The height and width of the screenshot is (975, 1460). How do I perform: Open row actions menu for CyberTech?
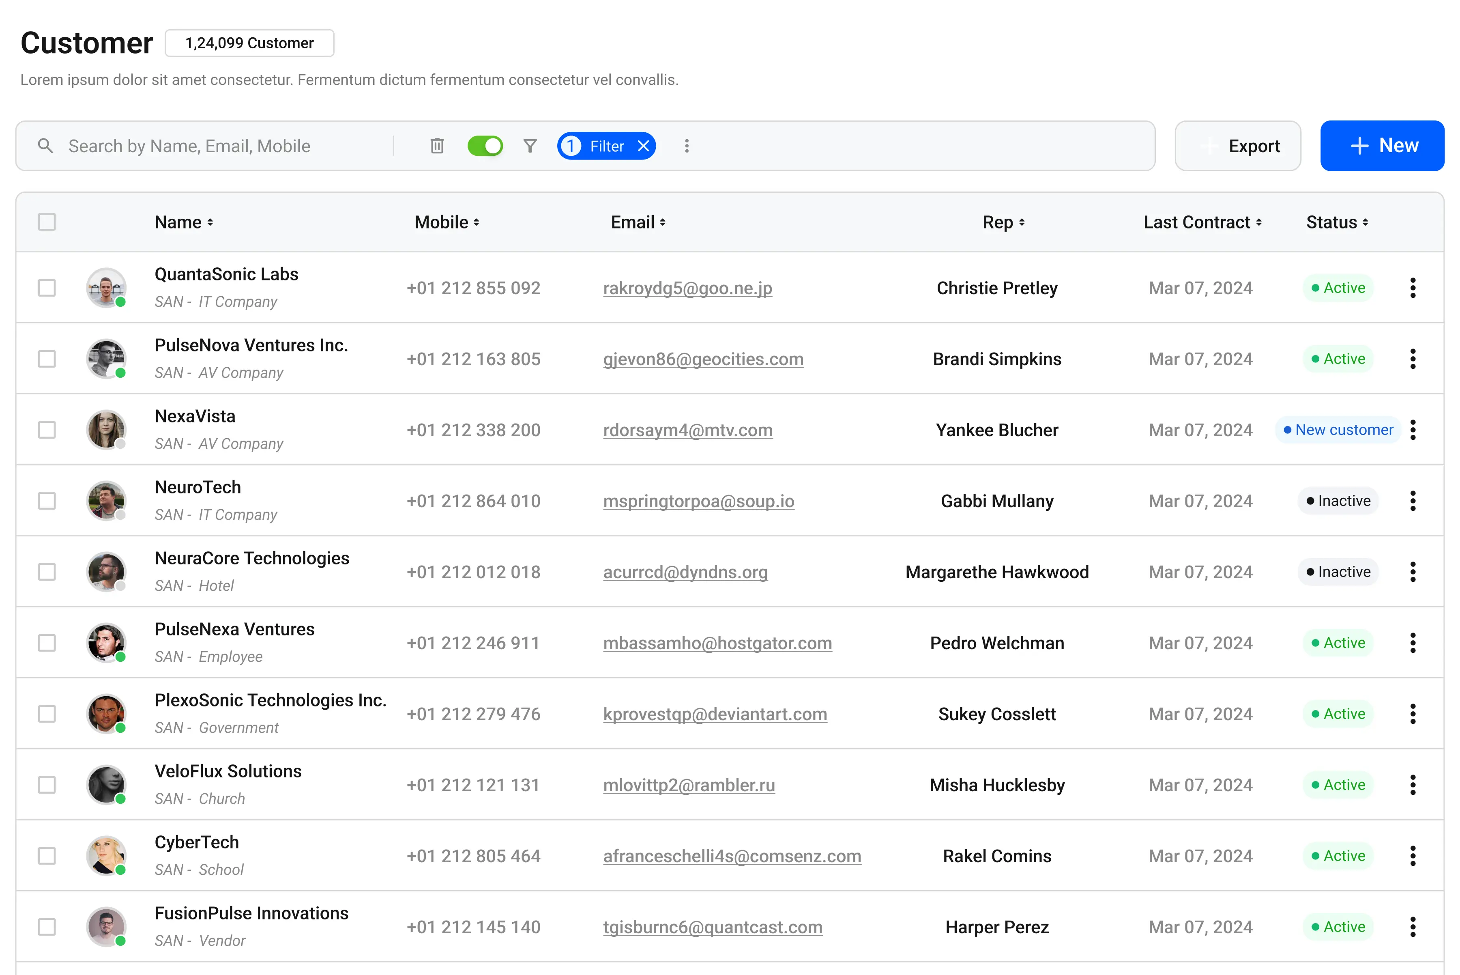point(1412,856)
